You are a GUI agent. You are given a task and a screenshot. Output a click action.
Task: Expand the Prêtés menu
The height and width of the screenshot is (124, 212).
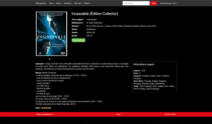87,3
